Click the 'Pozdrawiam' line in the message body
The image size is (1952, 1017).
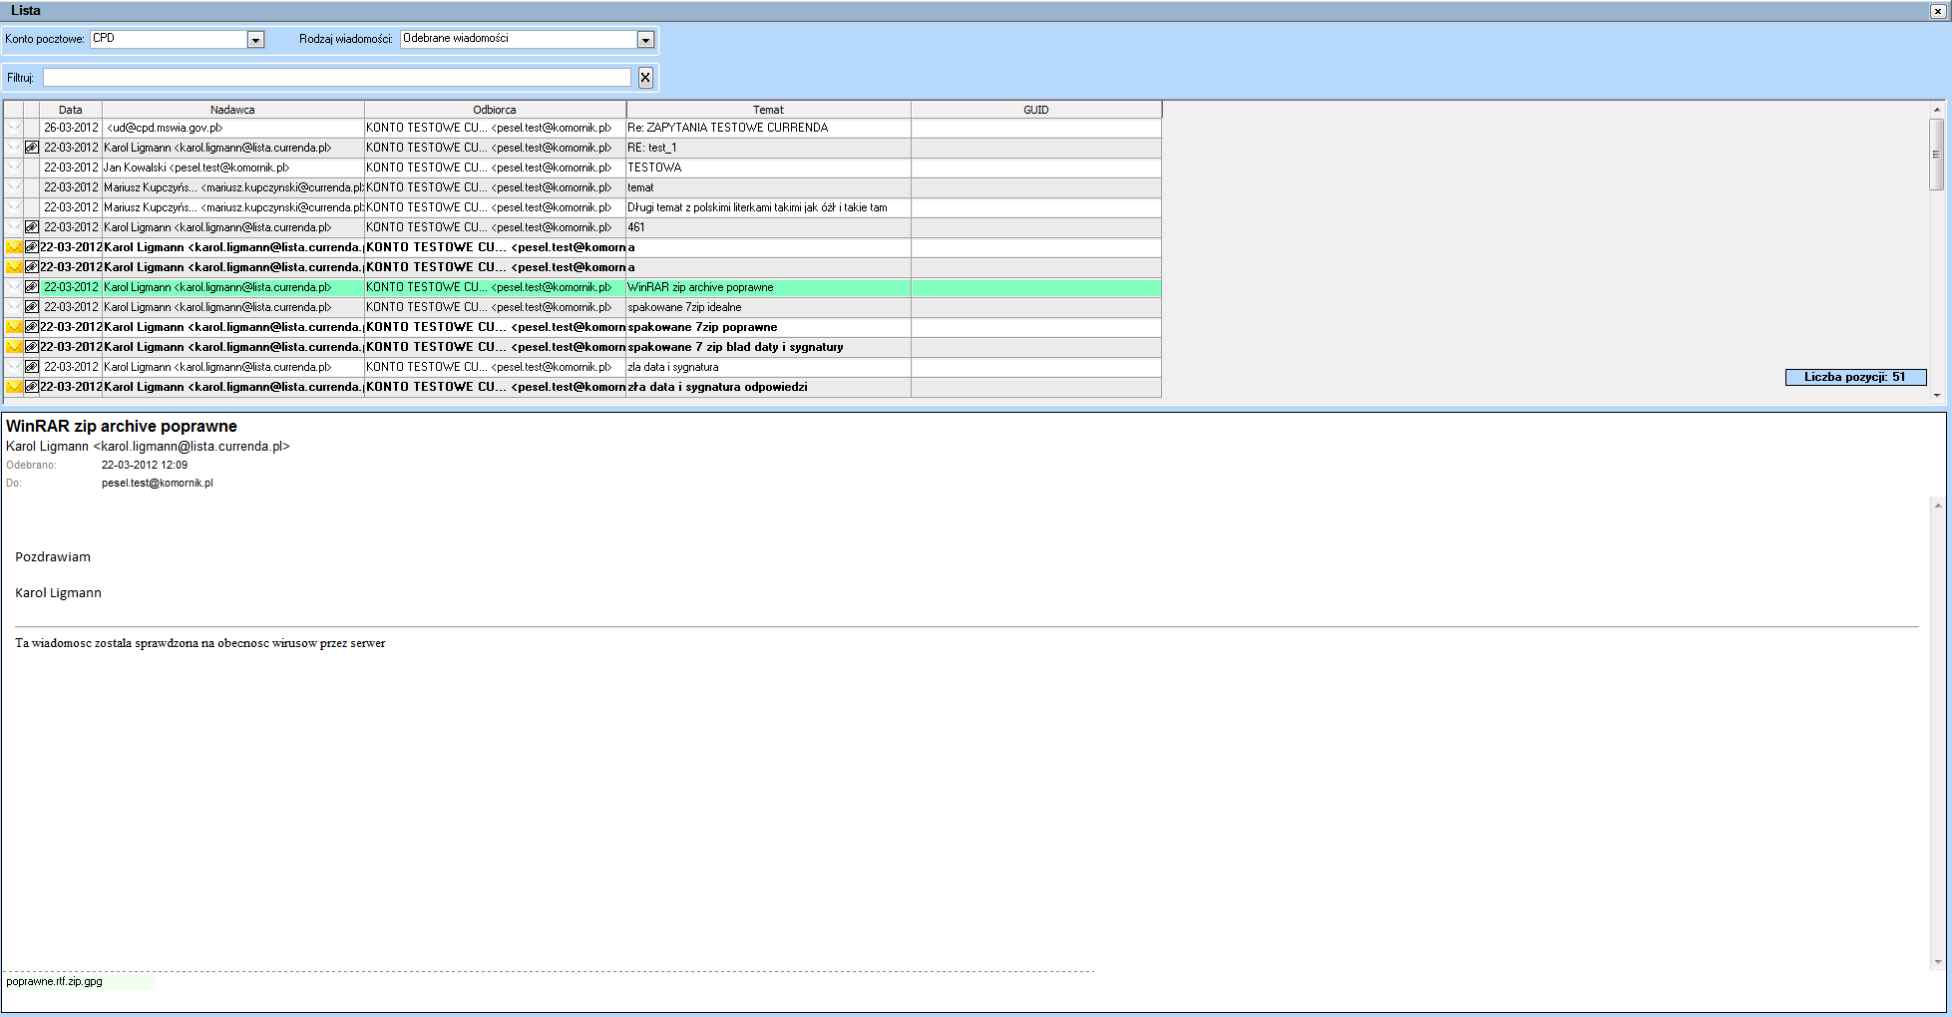[53, 557]
